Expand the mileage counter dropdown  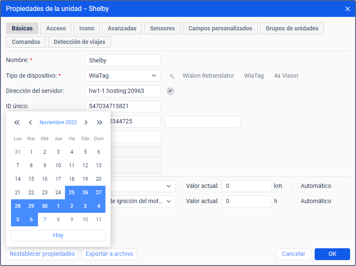169,186
